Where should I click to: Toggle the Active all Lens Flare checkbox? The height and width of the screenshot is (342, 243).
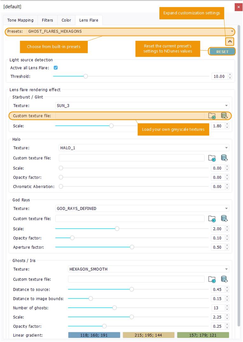[56, 68]
